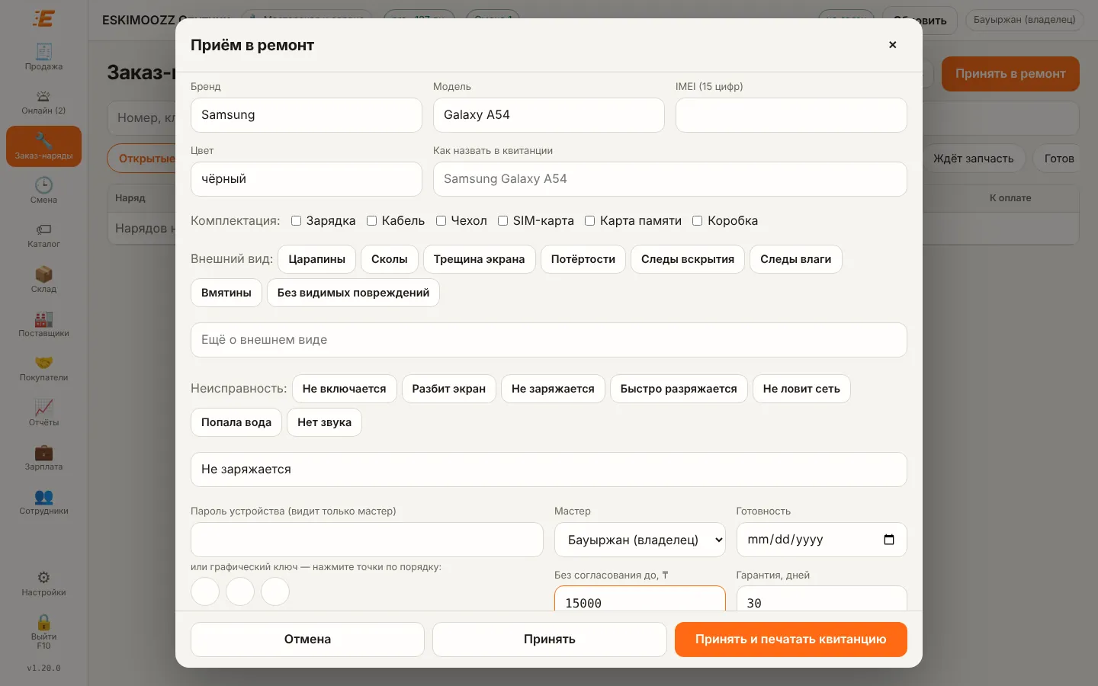
Task: Open the Продажа sidebar icon
Action: pos(43,57)
